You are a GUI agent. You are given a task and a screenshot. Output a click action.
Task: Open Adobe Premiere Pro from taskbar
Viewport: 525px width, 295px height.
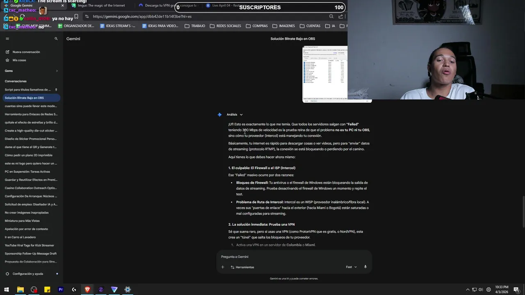[61, 290]
